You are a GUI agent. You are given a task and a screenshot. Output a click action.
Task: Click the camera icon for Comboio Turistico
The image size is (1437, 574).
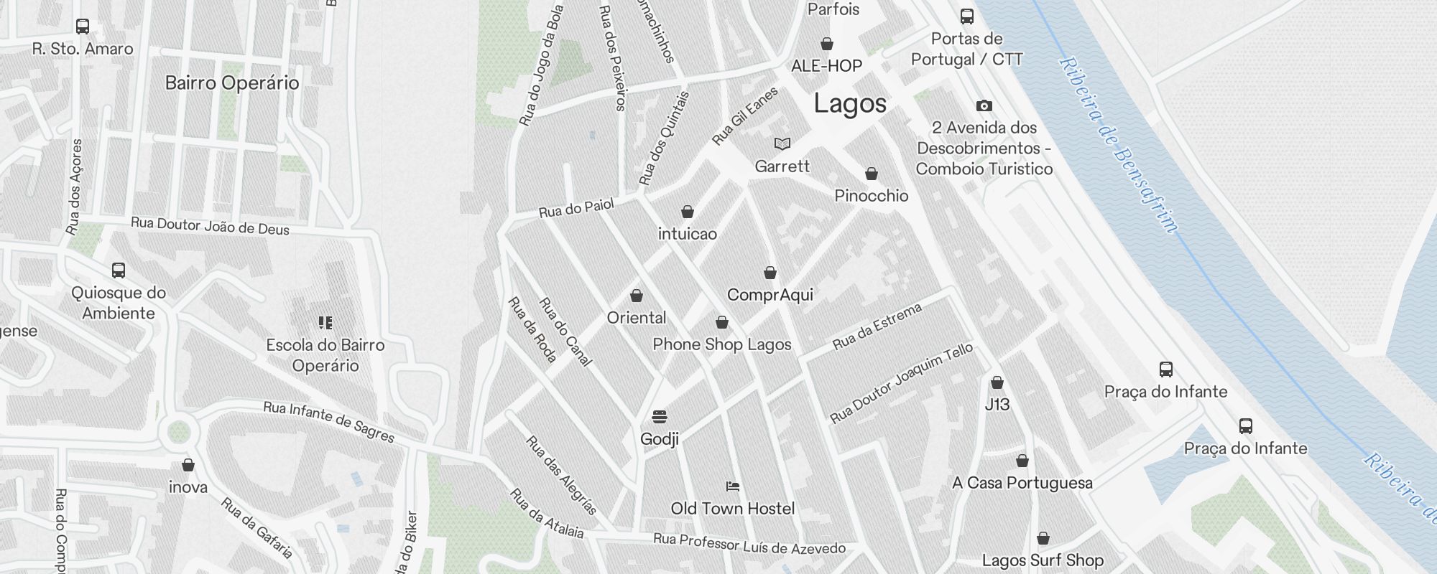pos(984,105)
